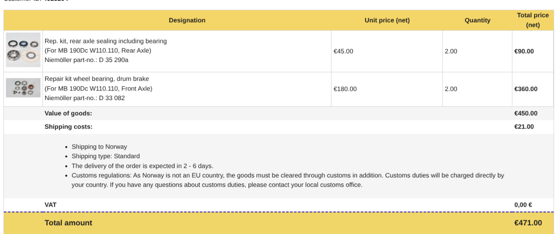Select the €21.00 shipping costs amount
This screenshot has width=556, height=234.
point(524,127)
